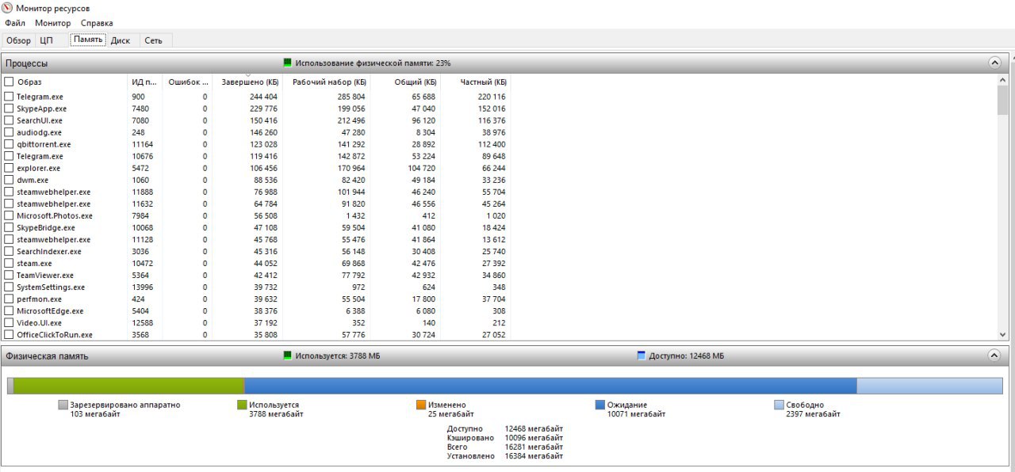Check the perfmon.exe checkbox

tap(9, 299)
